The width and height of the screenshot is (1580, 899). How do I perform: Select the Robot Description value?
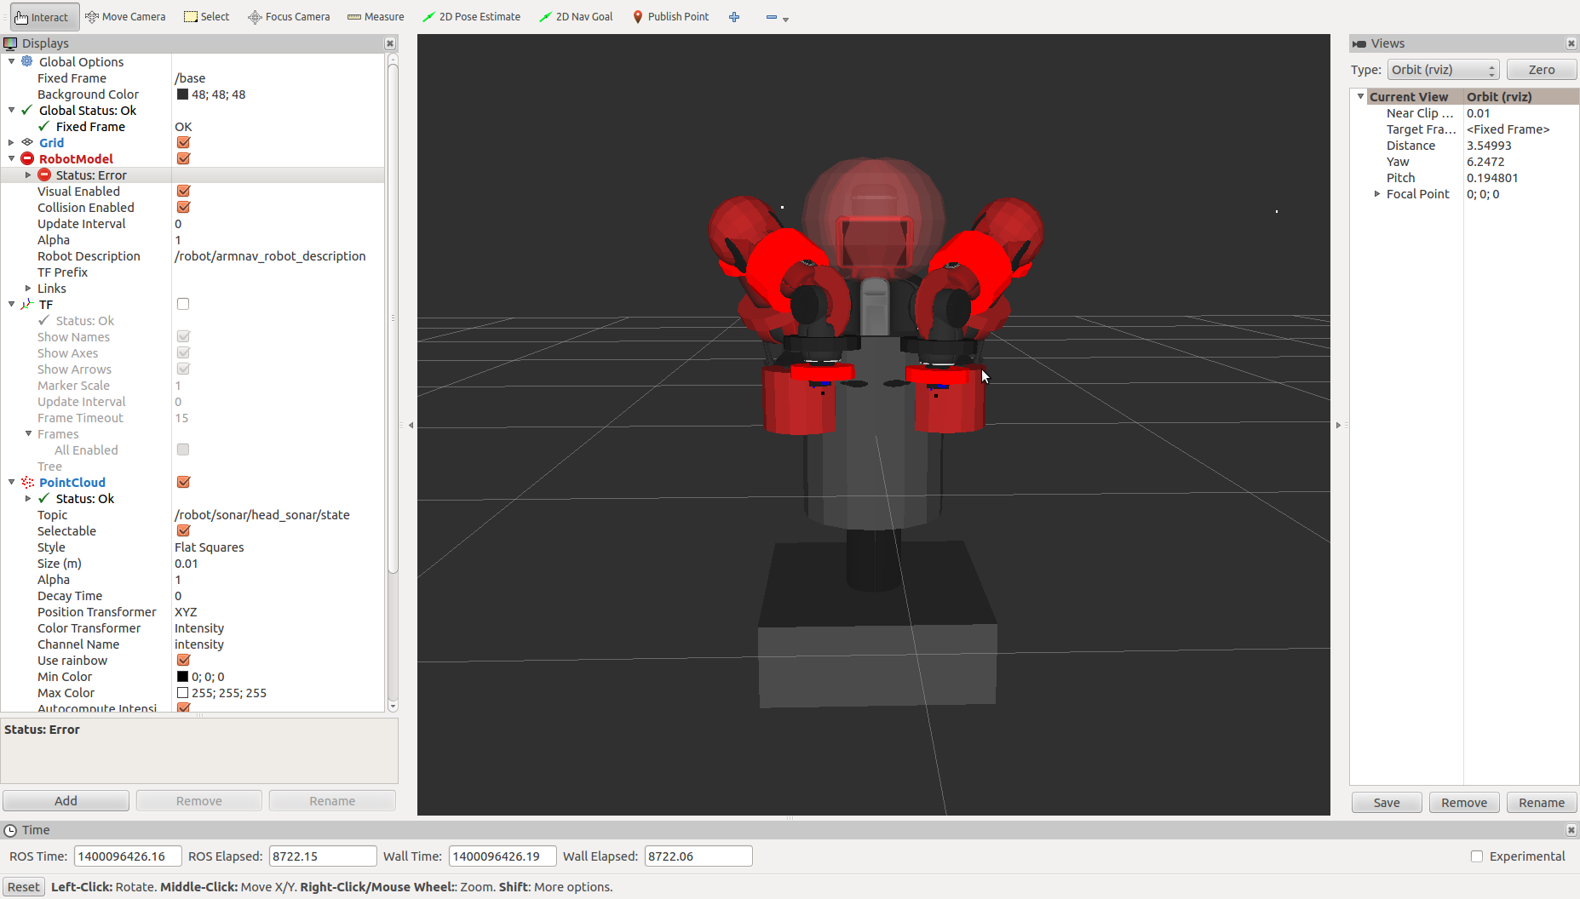[x=270, y=255]
